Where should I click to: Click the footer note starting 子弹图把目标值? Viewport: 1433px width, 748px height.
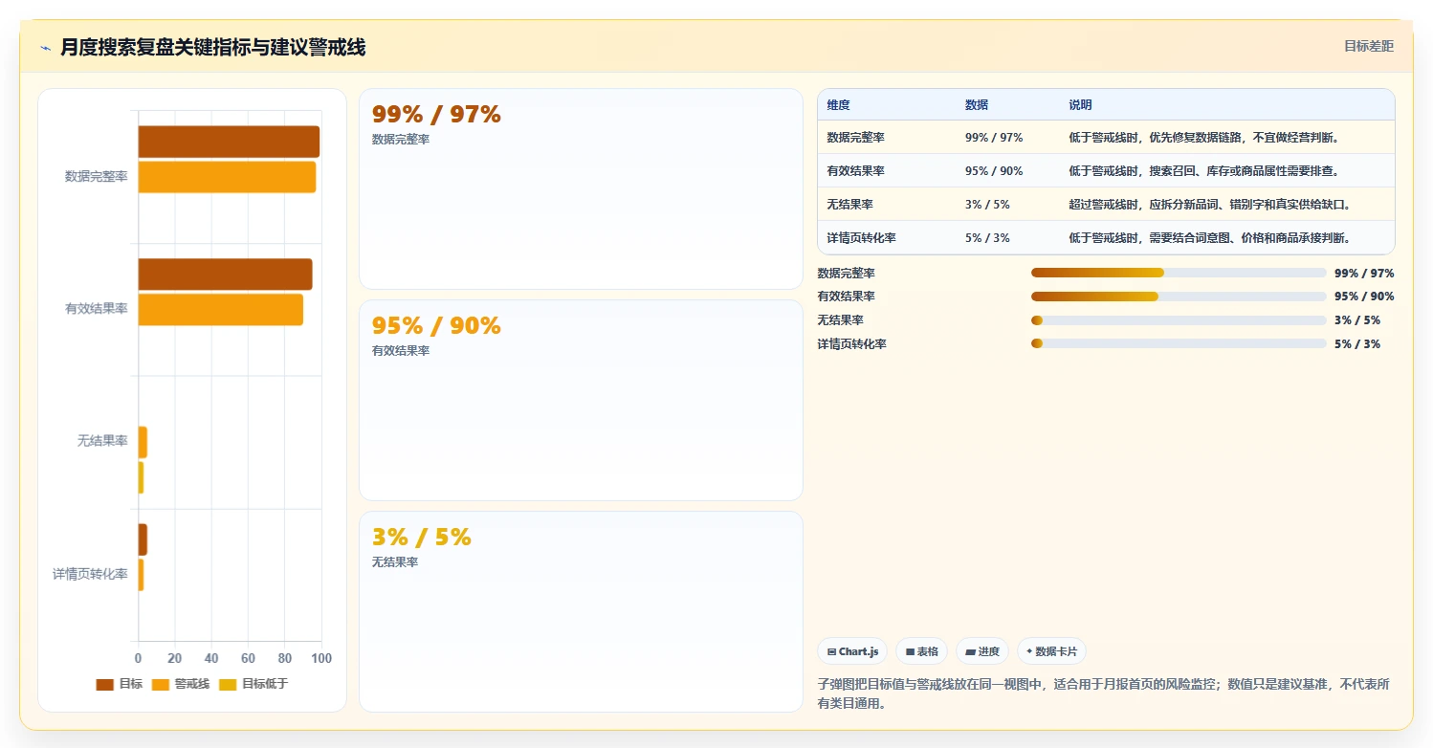coord(1104,694)
